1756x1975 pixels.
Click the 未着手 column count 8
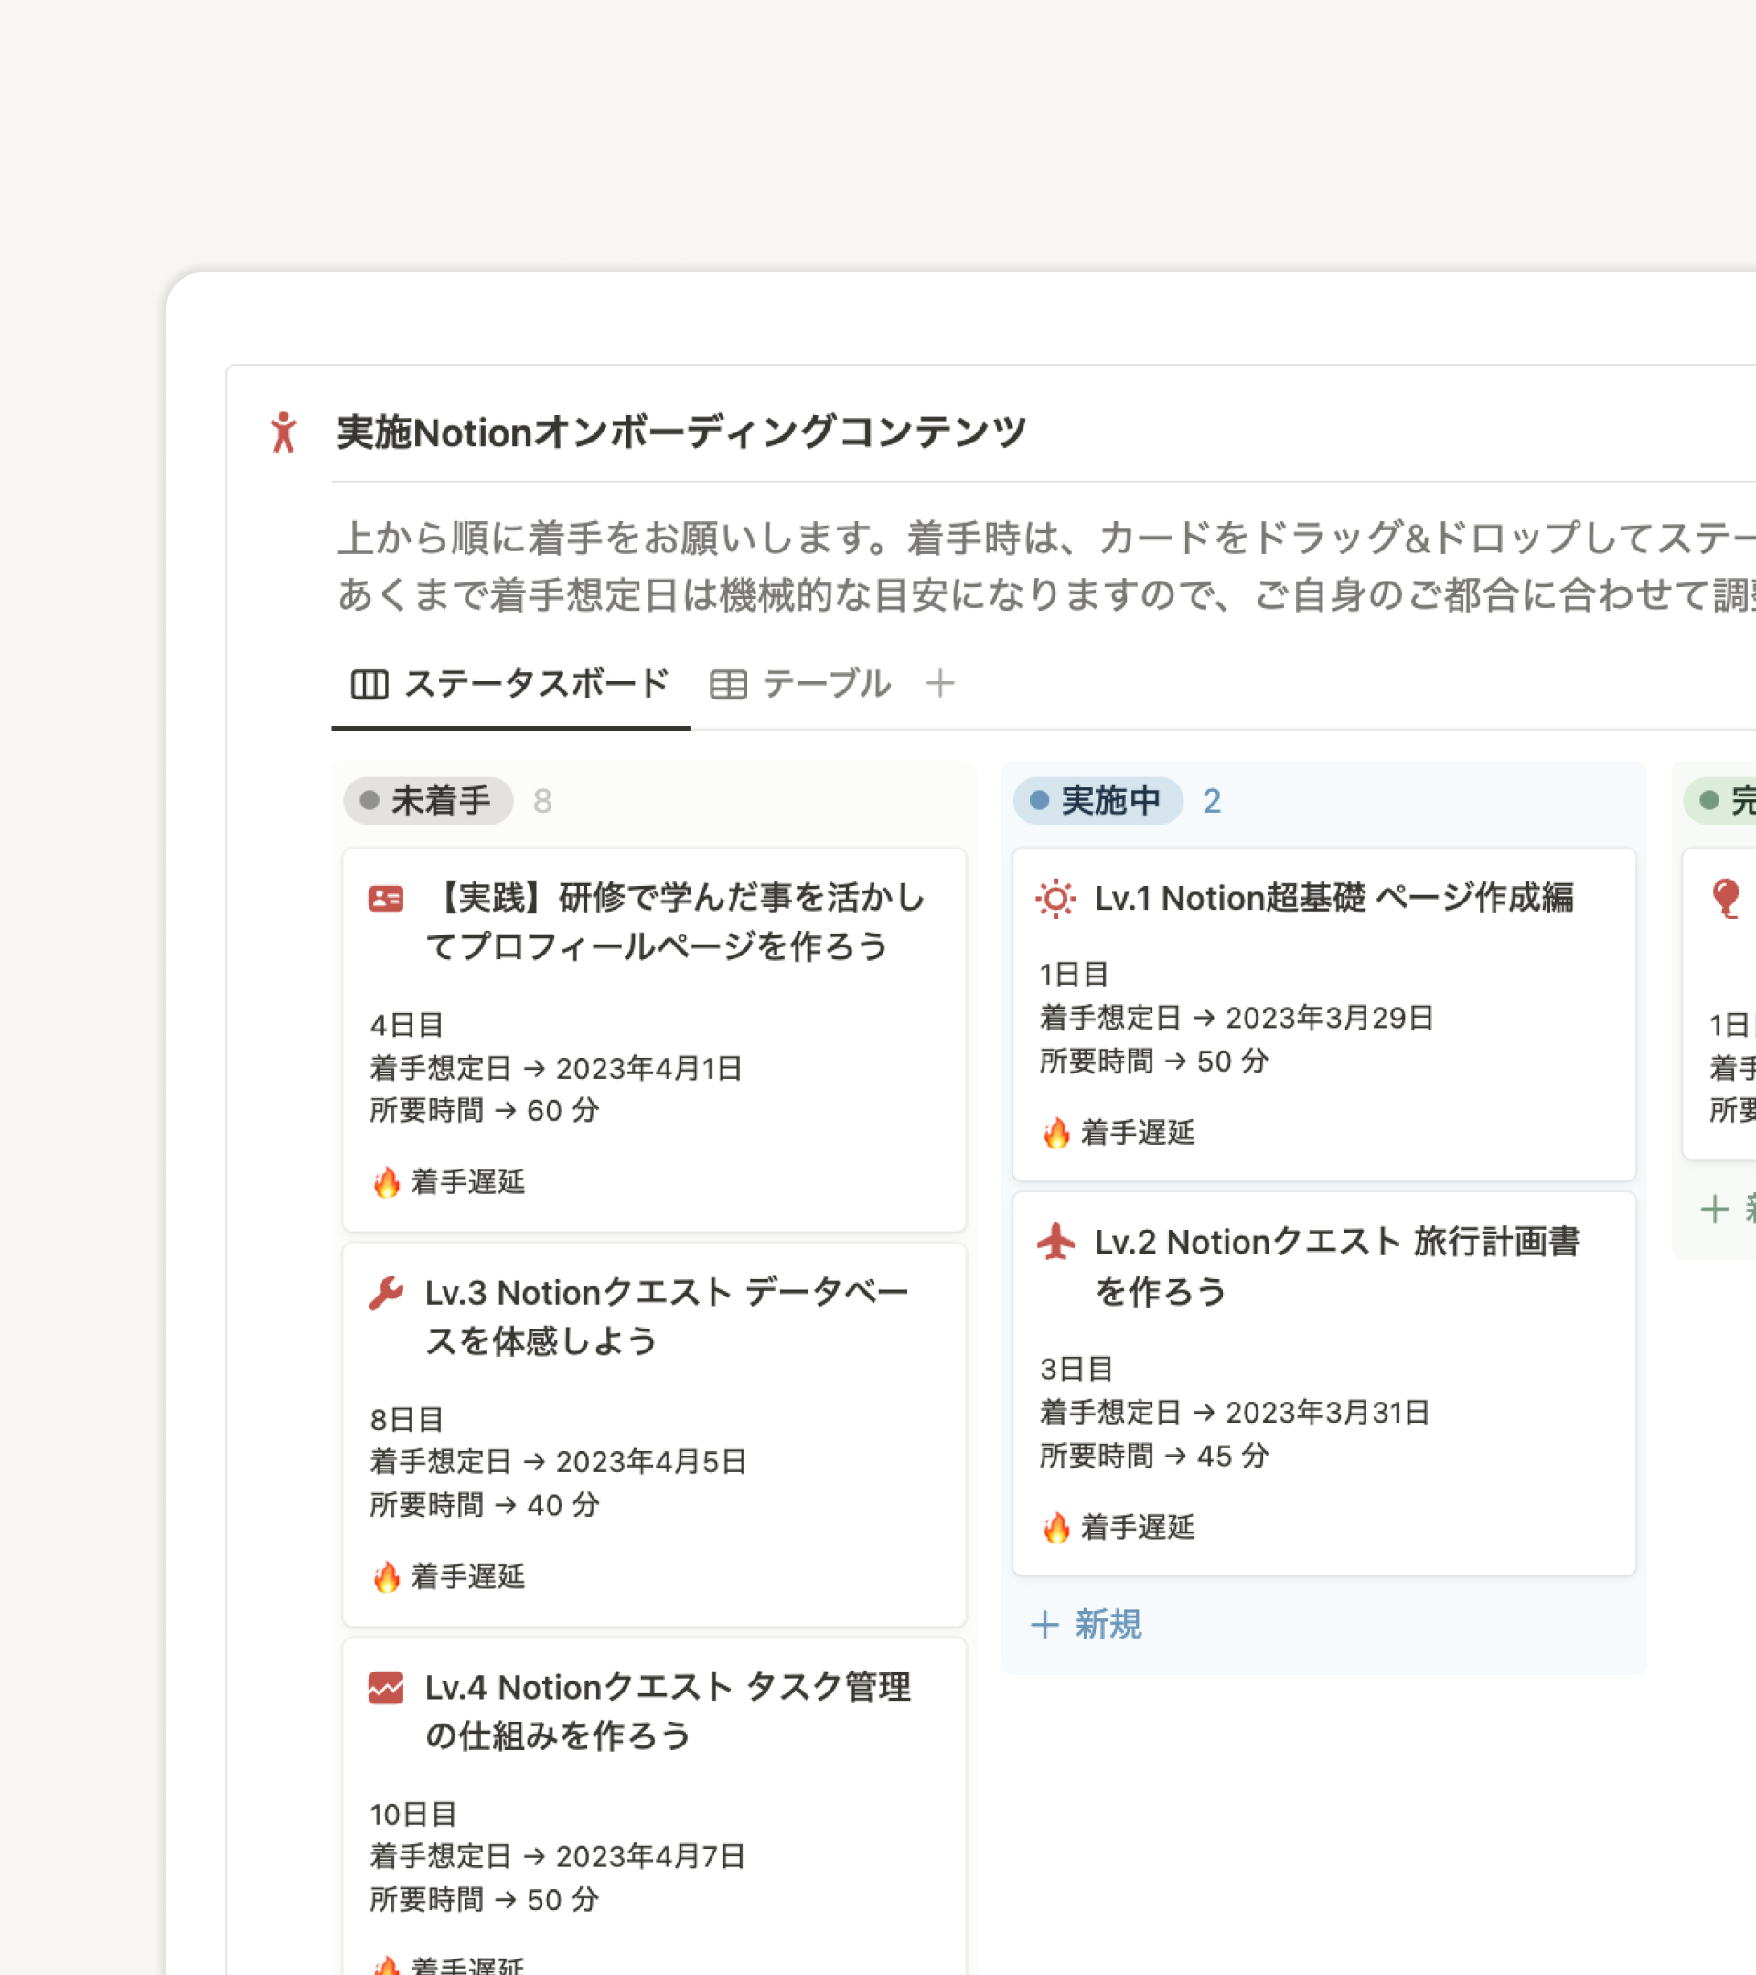click(x=542, y=801)
